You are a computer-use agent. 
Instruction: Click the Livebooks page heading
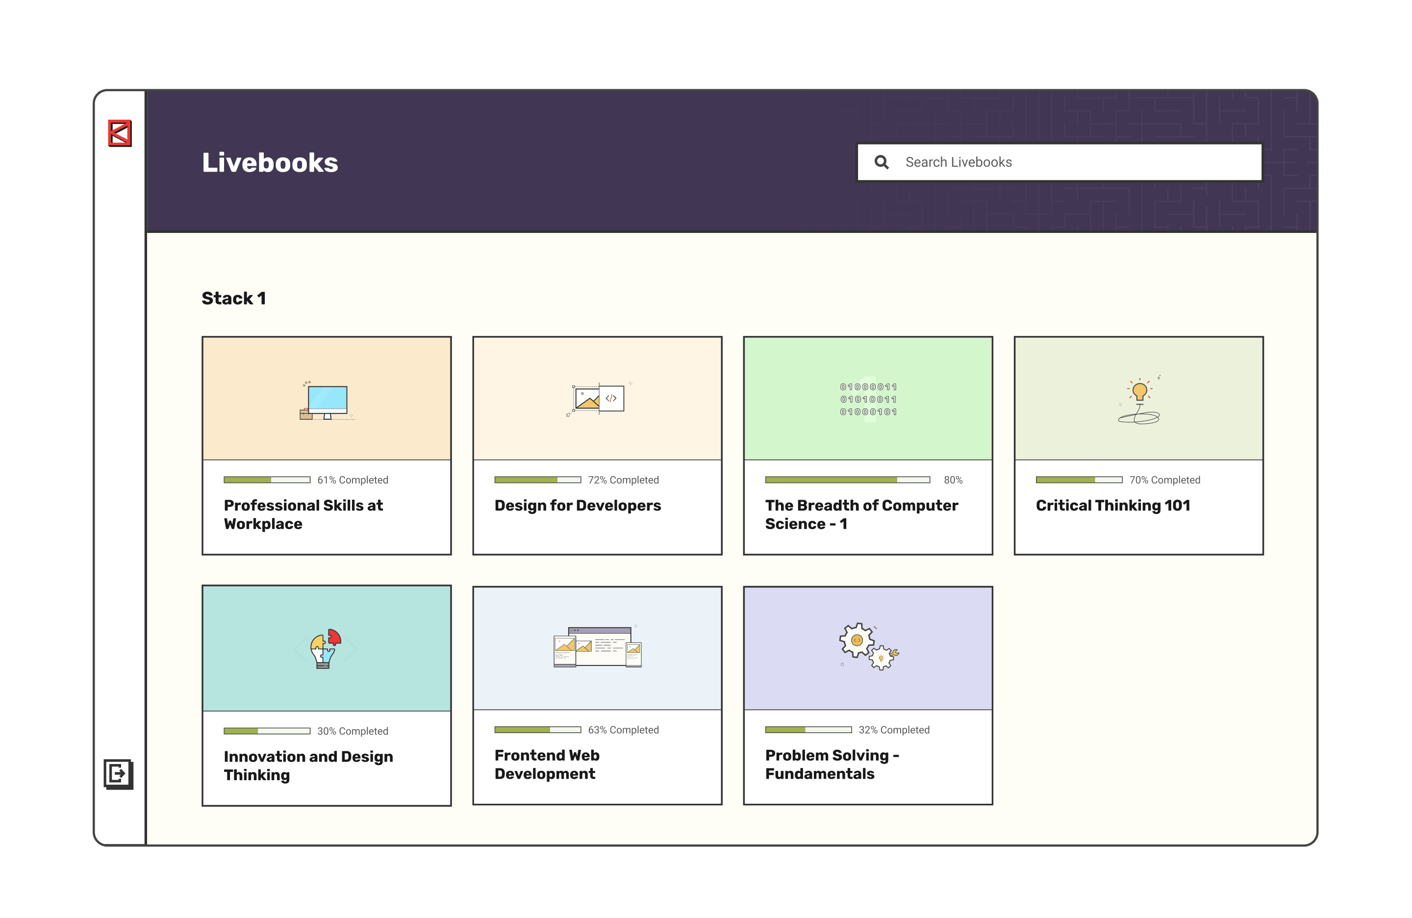click(270, 163)
